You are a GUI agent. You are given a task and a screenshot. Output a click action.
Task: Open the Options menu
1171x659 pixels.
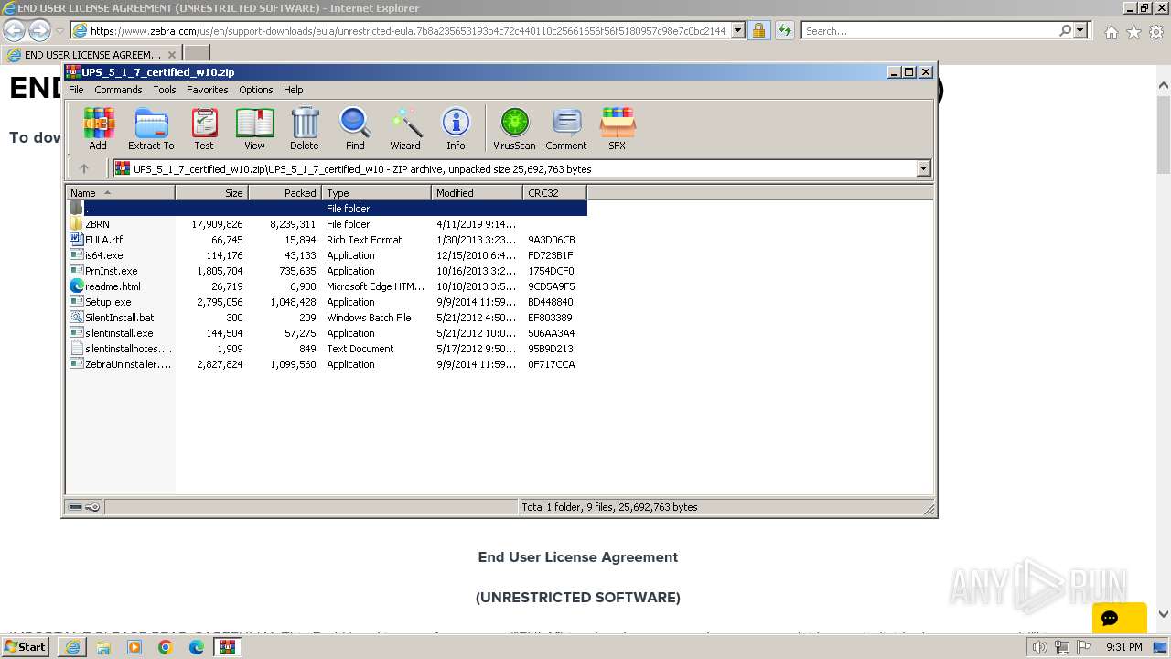point(256,90)
